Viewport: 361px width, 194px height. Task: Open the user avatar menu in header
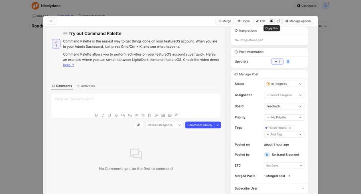326,6
